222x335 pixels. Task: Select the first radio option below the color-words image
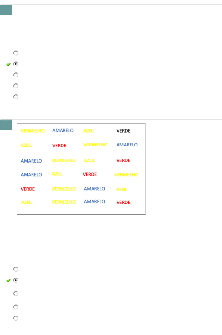[x=16, y=269]
